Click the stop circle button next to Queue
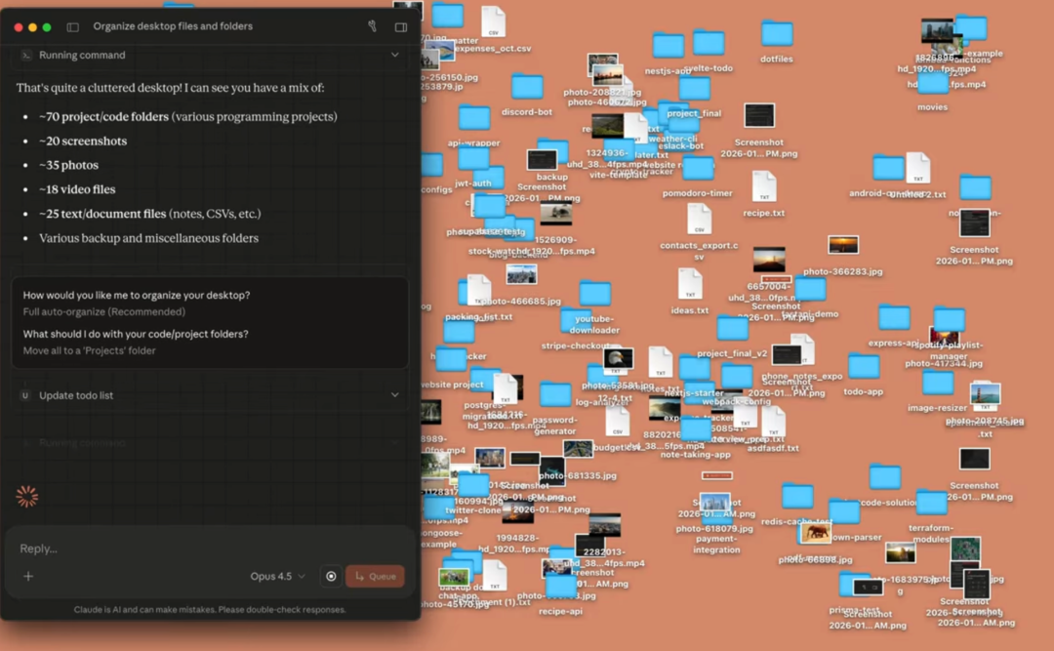The width and height of the screenshot is (1054, 651). [x=331, y=577]
